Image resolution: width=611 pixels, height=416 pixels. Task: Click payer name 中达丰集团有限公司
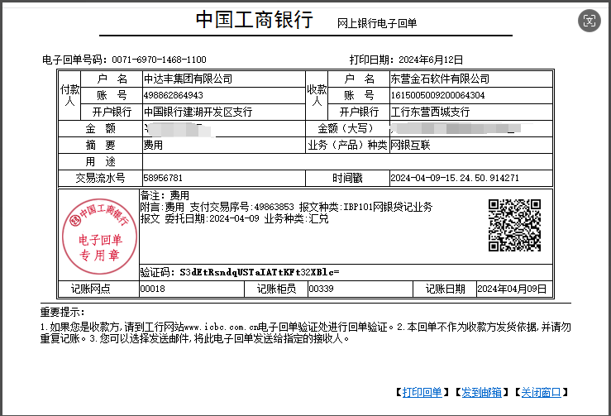coord(188,79)
